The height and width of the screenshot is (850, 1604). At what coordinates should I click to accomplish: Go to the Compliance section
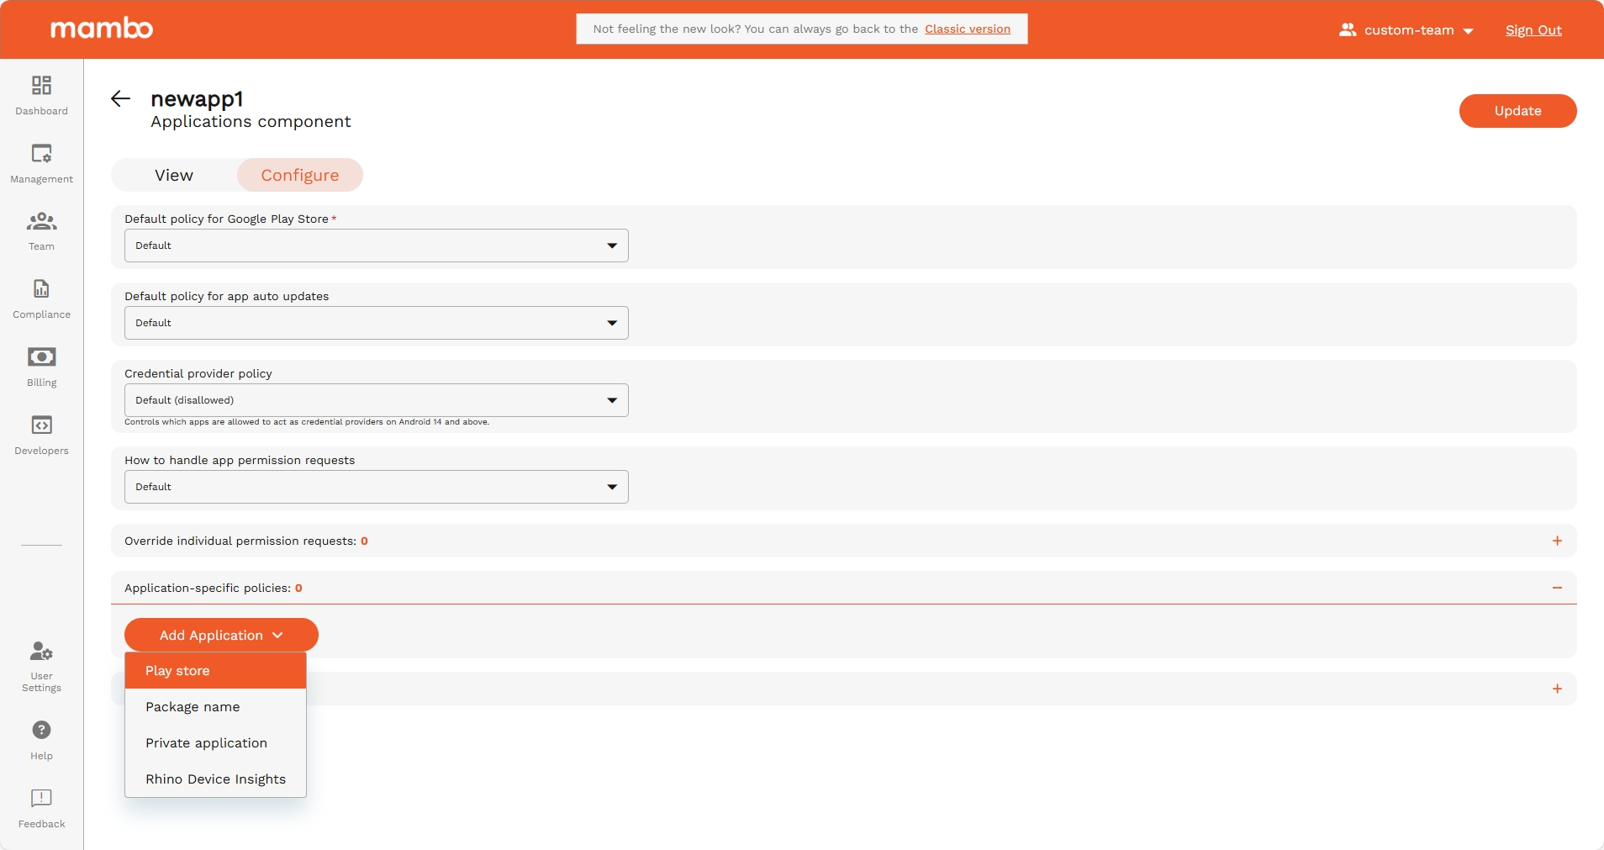[40, 298]
